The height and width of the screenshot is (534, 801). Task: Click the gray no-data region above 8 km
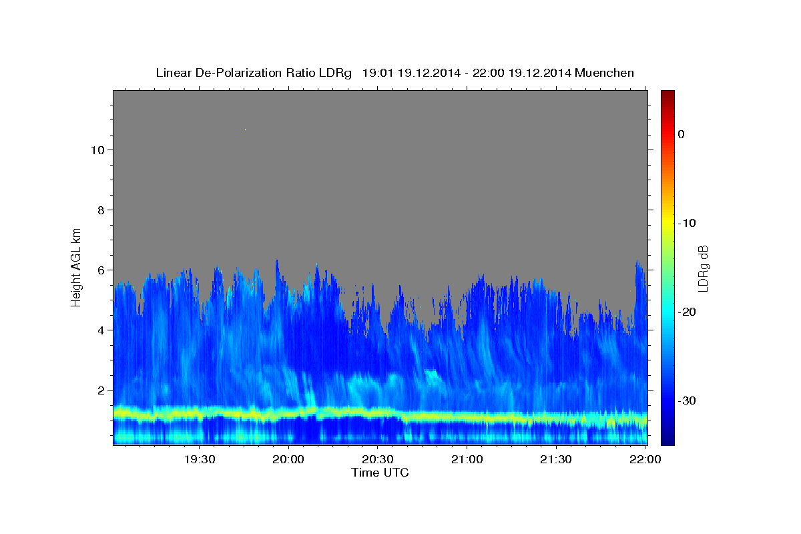point(380,150)
